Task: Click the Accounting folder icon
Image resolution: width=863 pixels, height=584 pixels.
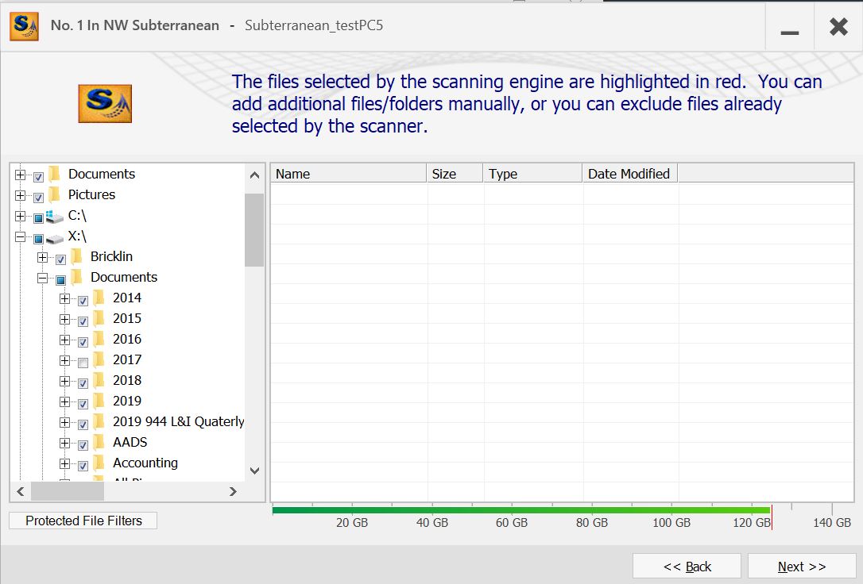Action: [x=99, y=463]
